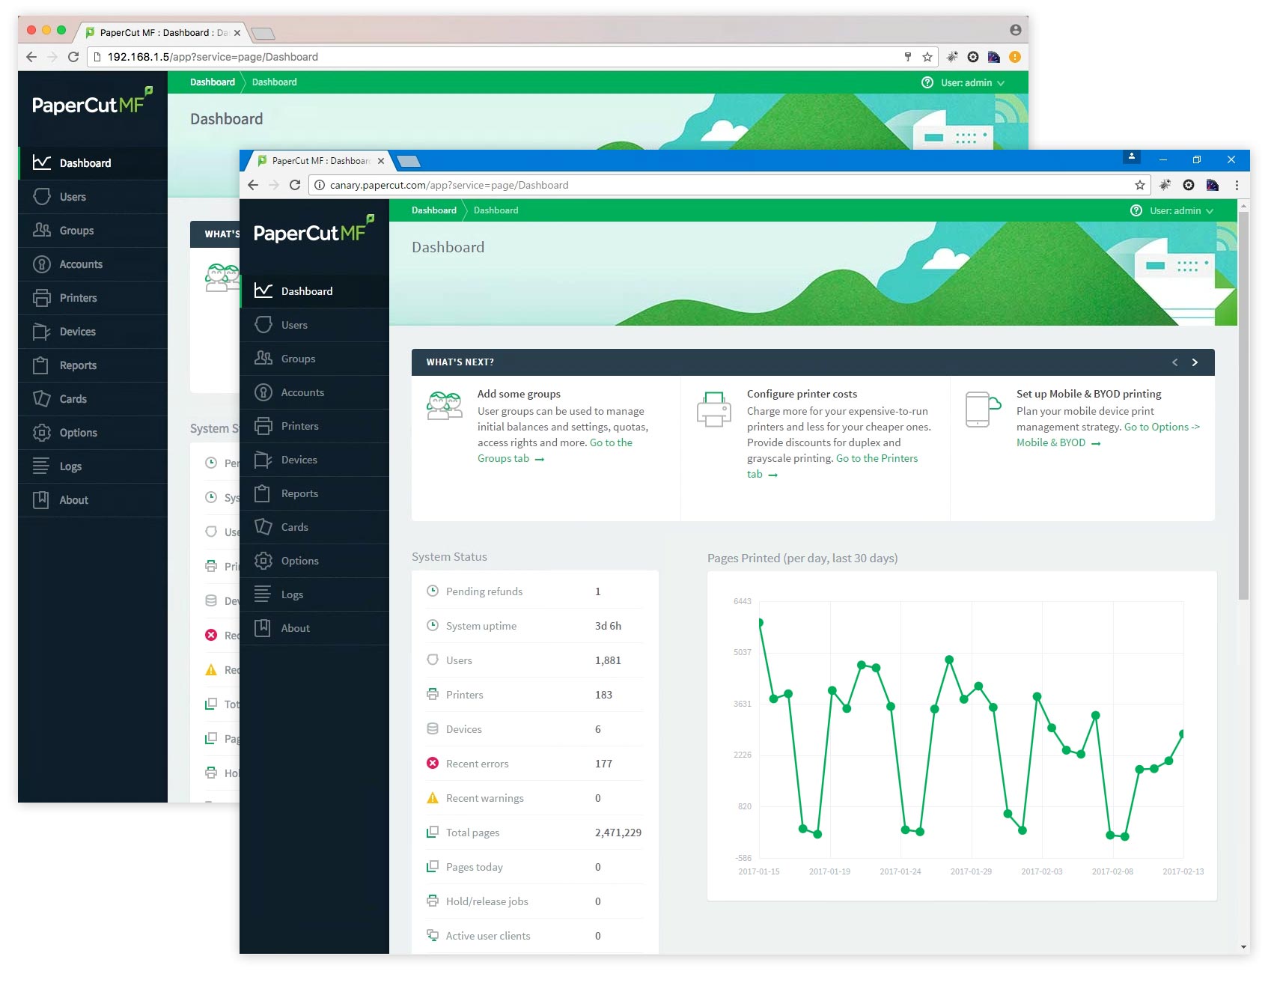Open Users in front window sidebar
Image resolution: width=1280 pixels, height=983 pixels.
tap(314, 325)
